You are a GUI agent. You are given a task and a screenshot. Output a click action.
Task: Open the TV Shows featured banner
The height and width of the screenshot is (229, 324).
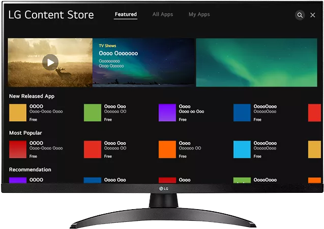tap(143, 63)
